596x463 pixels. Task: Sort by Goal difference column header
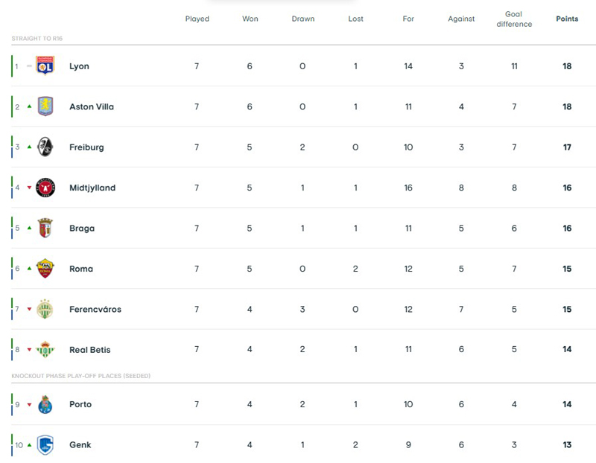coord(514,19)
